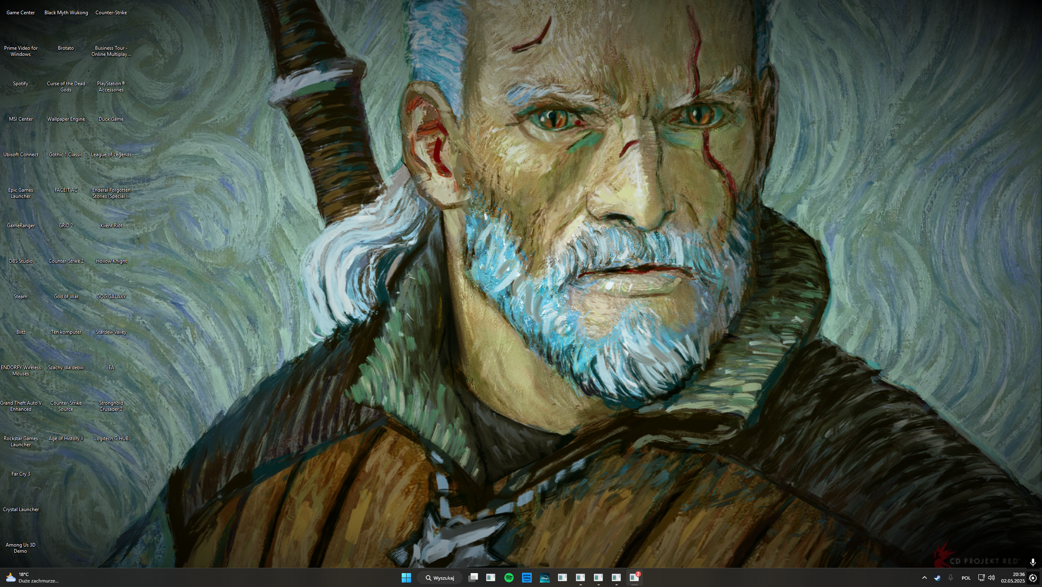This screenshot has height=587, width=1042.
Task: Select the Stronghold Crusader 2 shortcut
Action: pos(111,406)
